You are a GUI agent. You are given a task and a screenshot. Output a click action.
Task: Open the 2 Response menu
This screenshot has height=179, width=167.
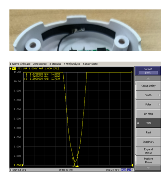(40, 64)
